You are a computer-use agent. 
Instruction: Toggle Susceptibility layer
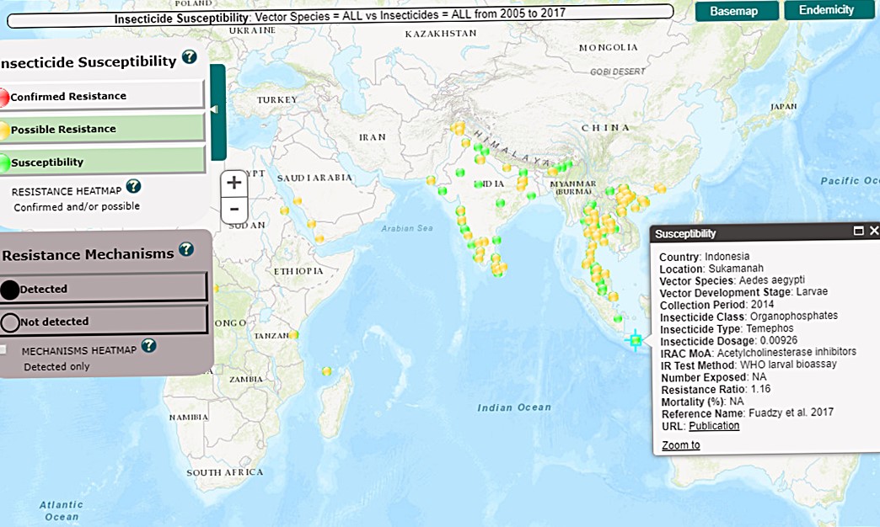(x=102, y=162)
